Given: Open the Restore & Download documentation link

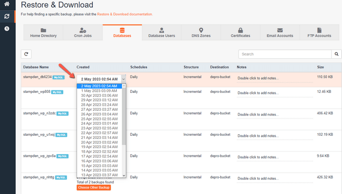Looking at the screenshot, I should [125, 14].
